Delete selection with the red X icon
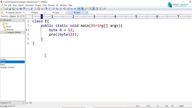Viewport: 192px width, 108px height. coord(42,9)
